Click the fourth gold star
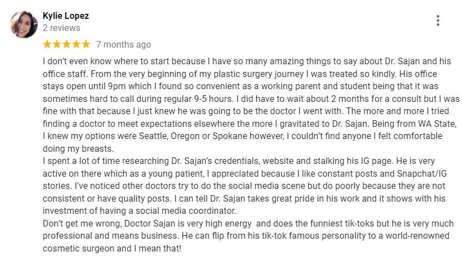The width and height of the screenshot is (463, 262). click(x=76, y=44)
